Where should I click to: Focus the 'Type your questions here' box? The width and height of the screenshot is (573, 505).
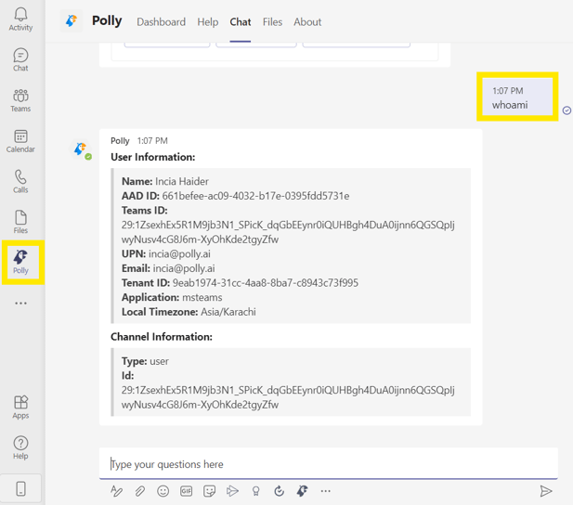coord(329,464)
